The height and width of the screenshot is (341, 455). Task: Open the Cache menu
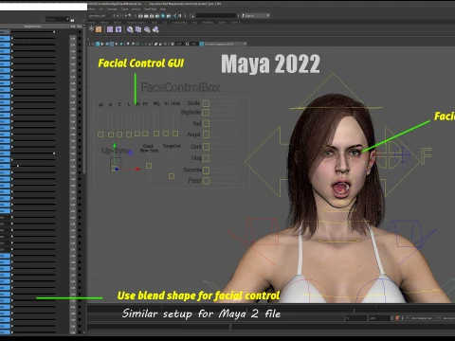(x=124, y=9)
